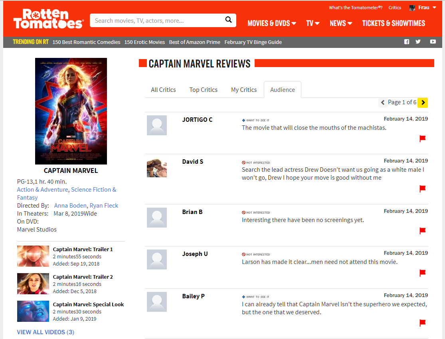
Task: Open February TV Binge Guide link
Action: click(x=253, y=42)
